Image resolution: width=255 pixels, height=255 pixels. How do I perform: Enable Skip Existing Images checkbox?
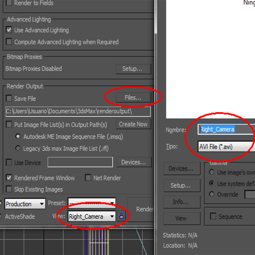point(9,190)
